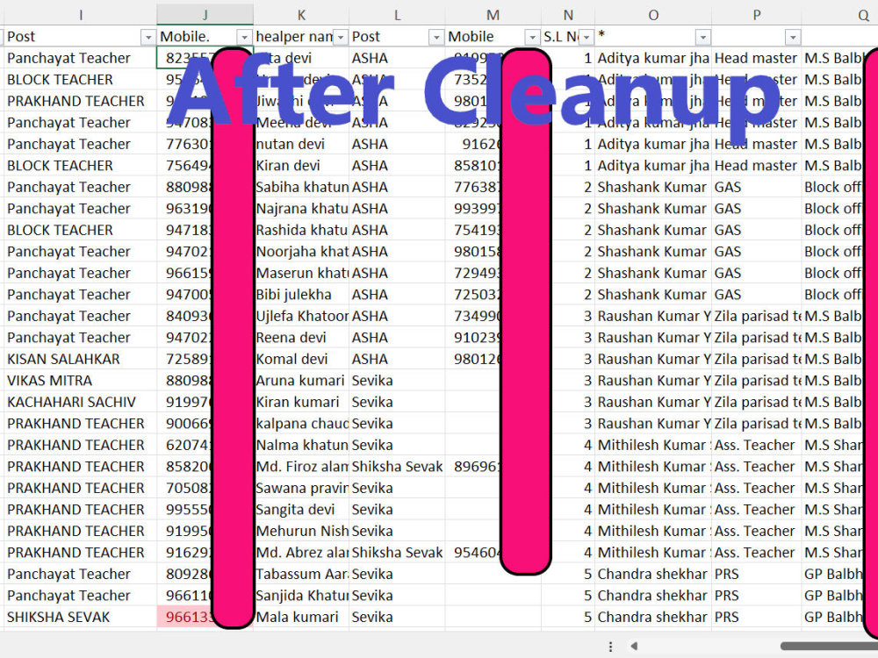Click the Bibi julekha cell
Image resolution: width=878 pixels, height=658 pixels.
click(301, 295)
